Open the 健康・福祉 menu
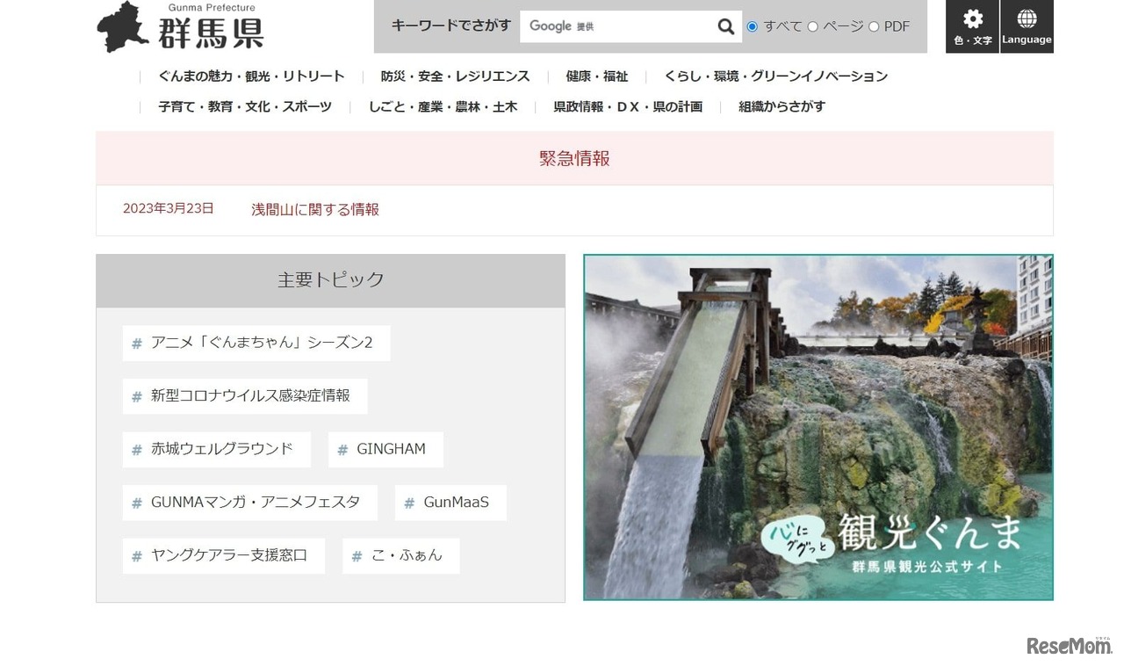The image size is (1124, 666). (597, 76)
